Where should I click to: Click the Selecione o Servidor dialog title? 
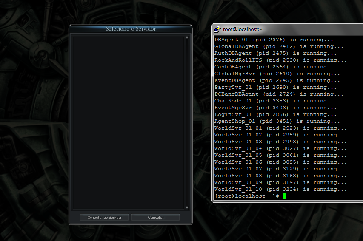point(131,29)
